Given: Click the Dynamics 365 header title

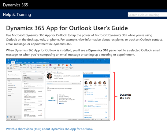Looking at the screenshot, I should (x=15, y=5).
